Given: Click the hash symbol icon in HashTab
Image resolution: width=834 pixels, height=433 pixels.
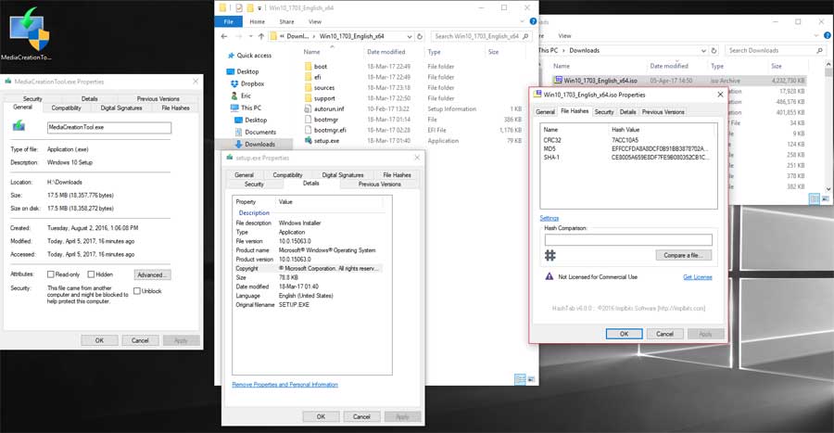Looking at the screenshot, I should pyautogui.click(x=550, y=255).
